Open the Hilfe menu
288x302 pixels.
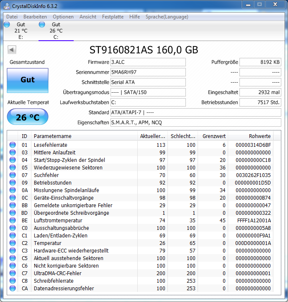(x=134, y=17)
